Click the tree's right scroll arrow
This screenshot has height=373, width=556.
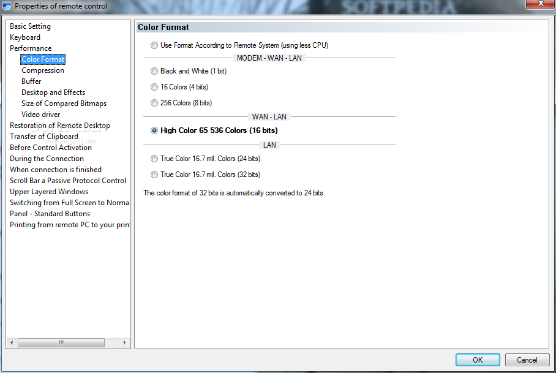[x=124, y=342]
